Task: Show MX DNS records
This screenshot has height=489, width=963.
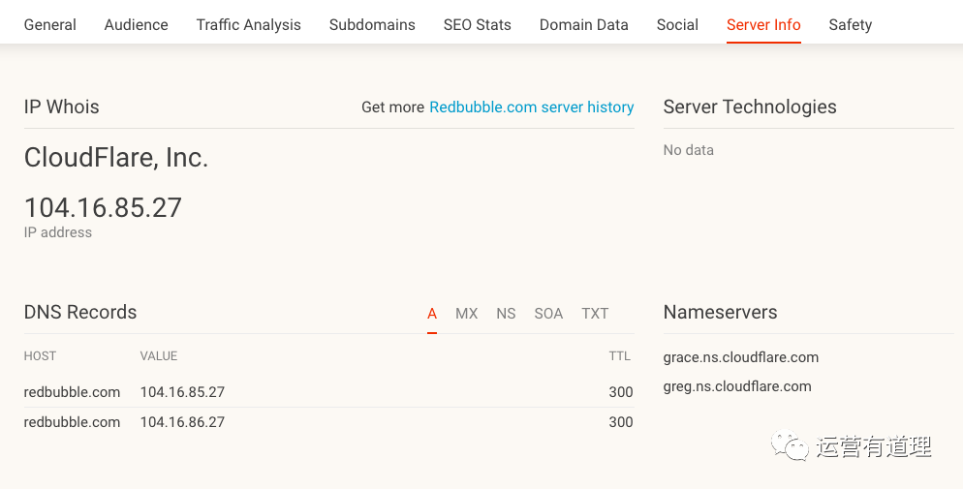Action: 466,313
